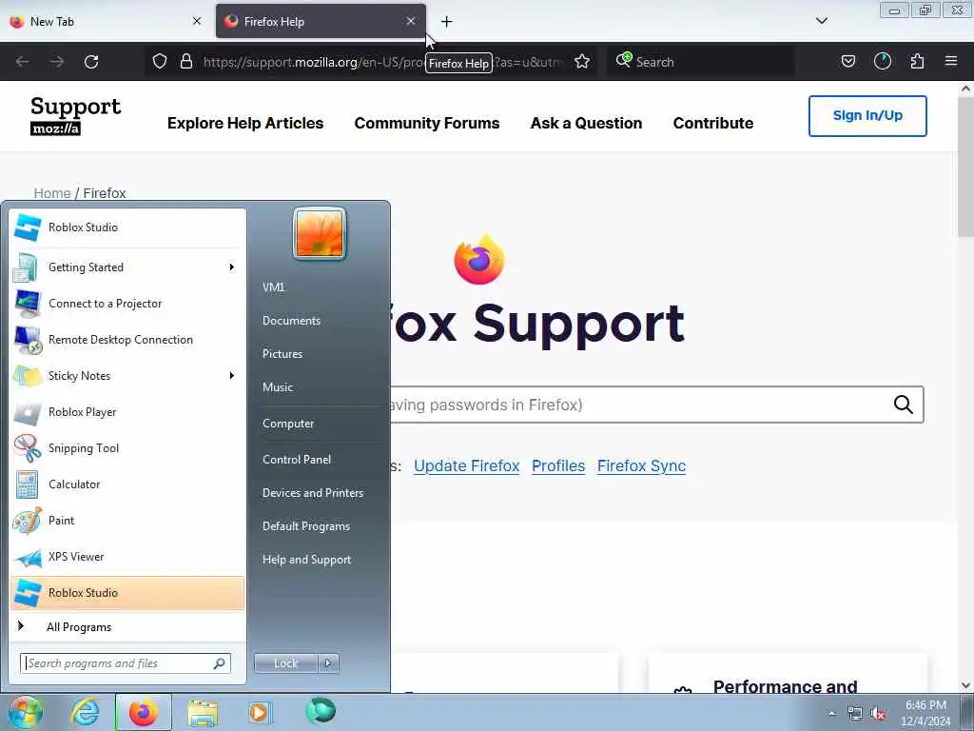Open Default Programs
The height and width of the screenshot is (731, 974).
pyautogui.click(x=305, y=526)
